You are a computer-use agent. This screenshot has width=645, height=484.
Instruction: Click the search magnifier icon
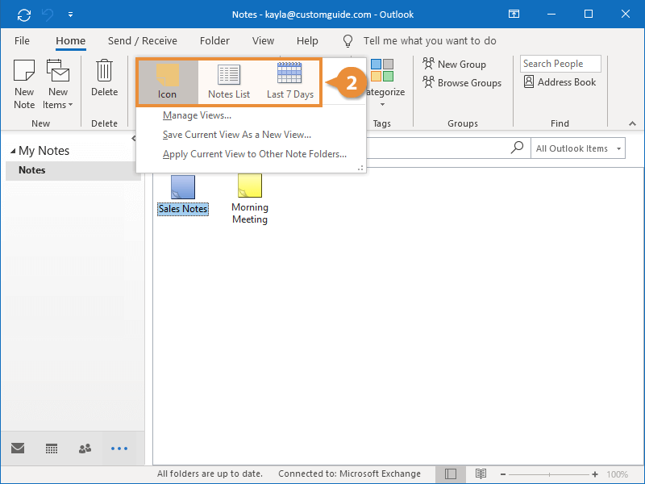pos(517,148)
